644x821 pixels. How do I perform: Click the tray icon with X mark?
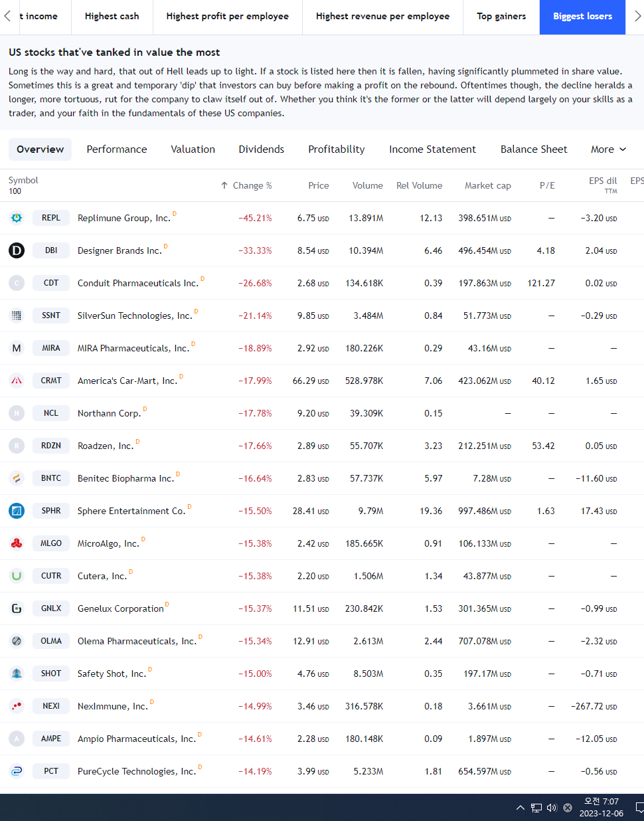pyautogui.click(x=568, y=808)
